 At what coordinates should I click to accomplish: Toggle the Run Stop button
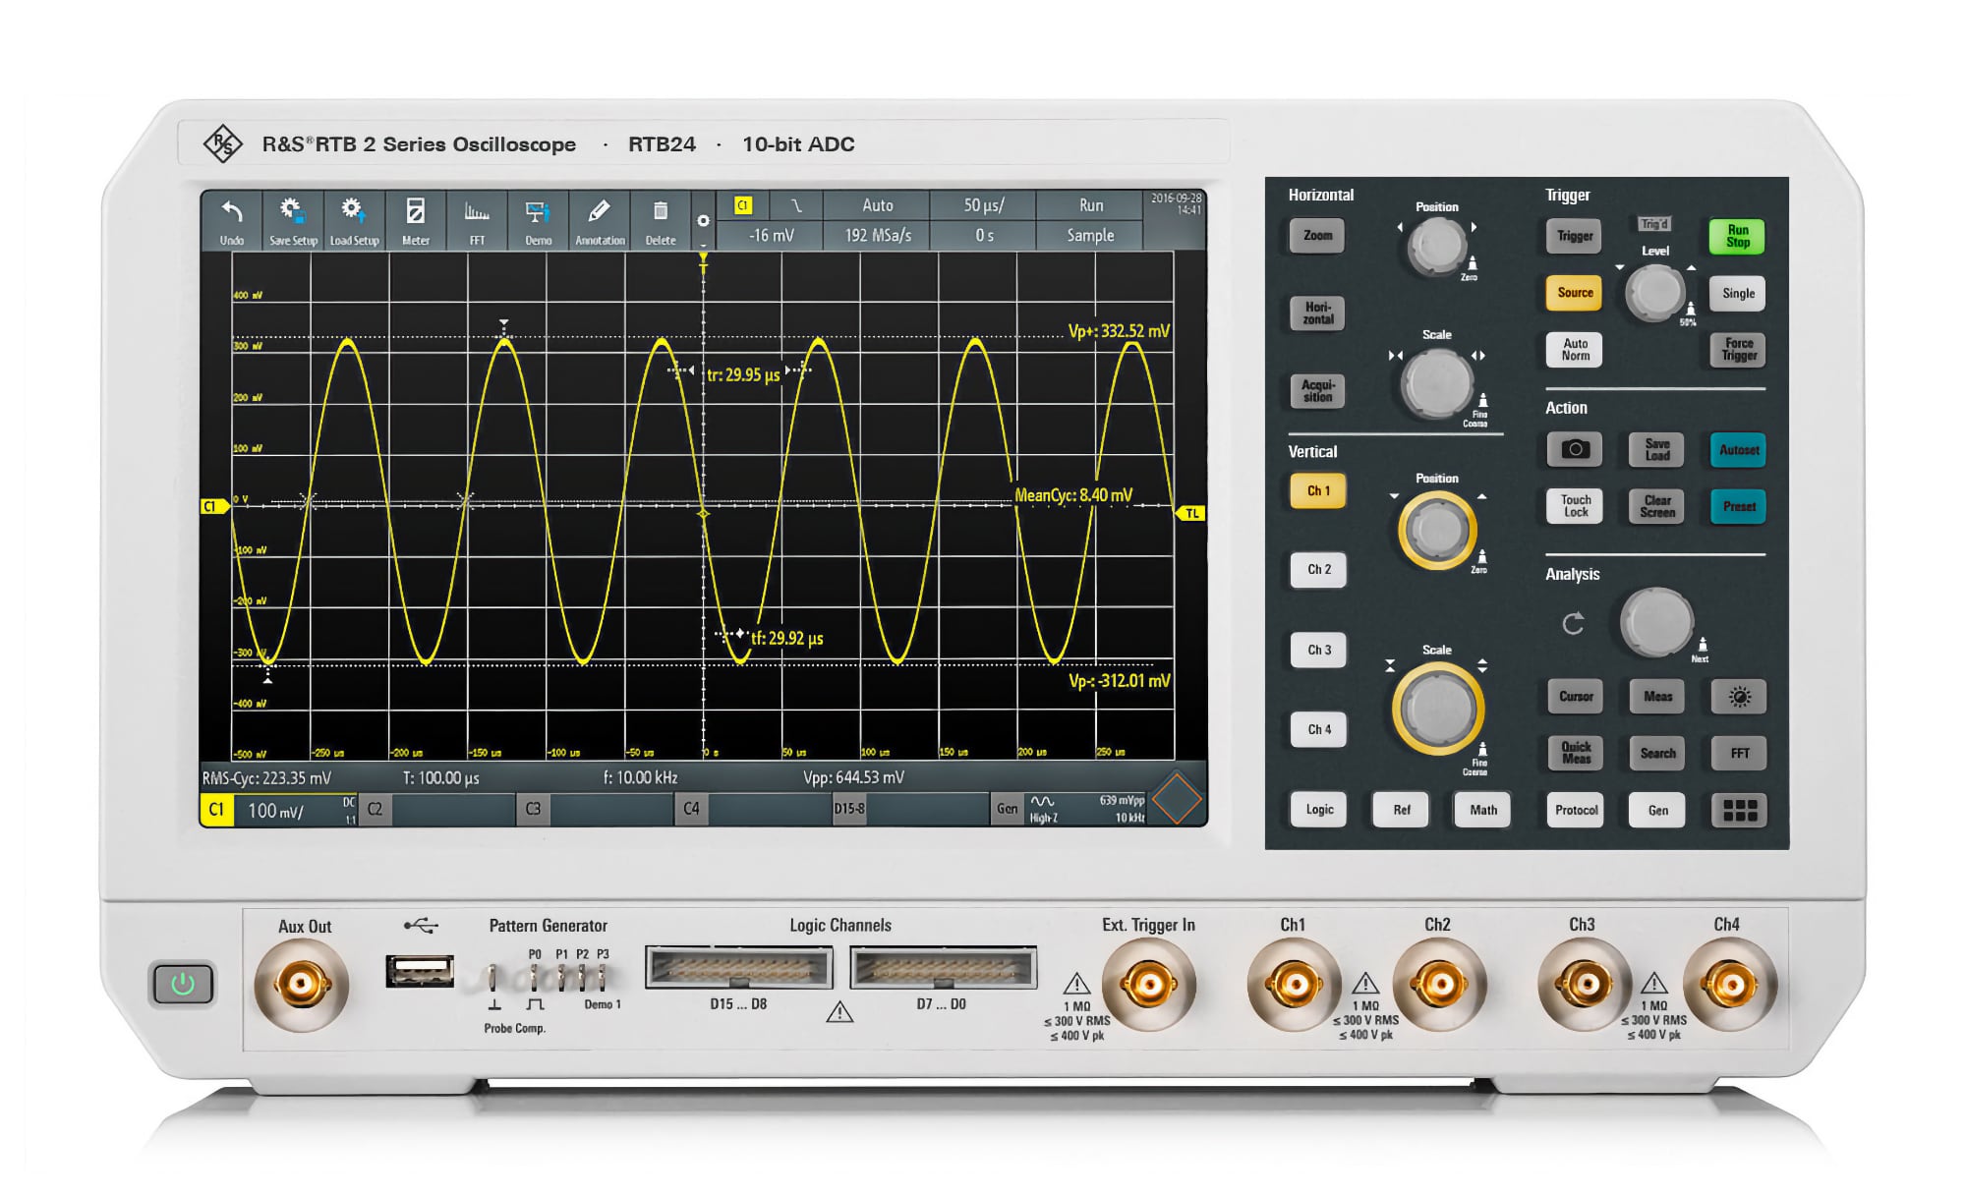(x=1737, y=236)
